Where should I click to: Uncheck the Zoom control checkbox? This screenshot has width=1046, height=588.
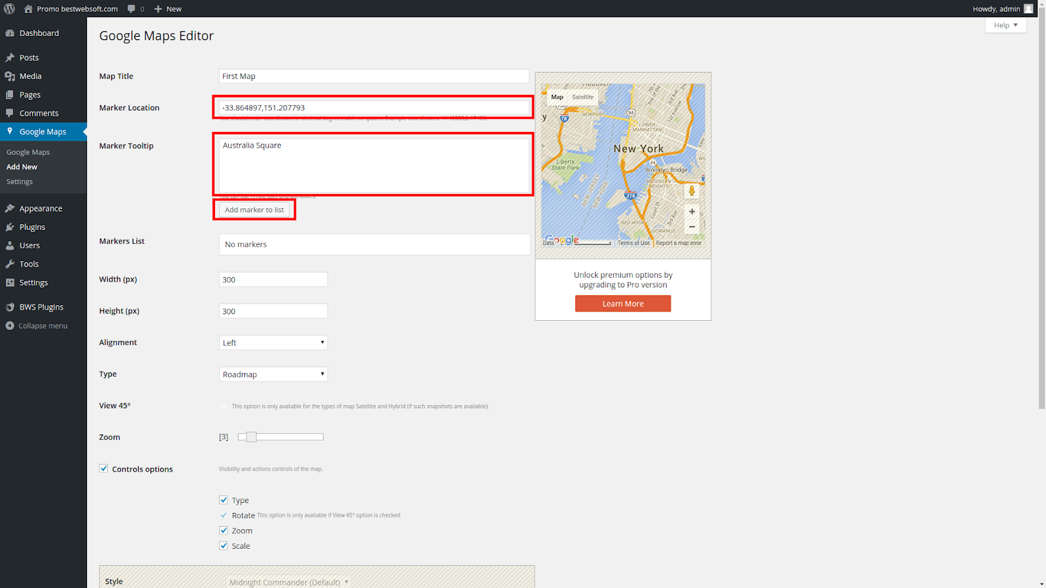(224, 531)
